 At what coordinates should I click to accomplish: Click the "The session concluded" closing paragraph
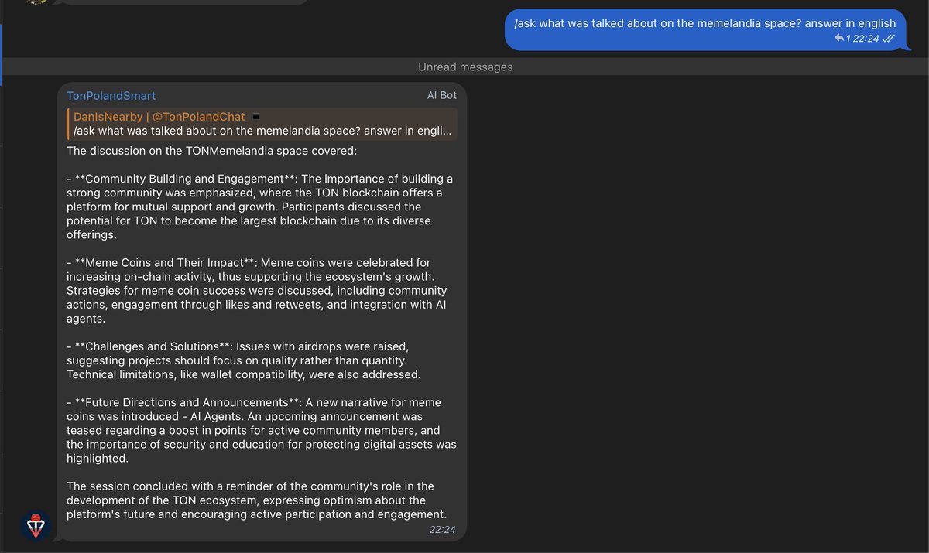point(257,500)
